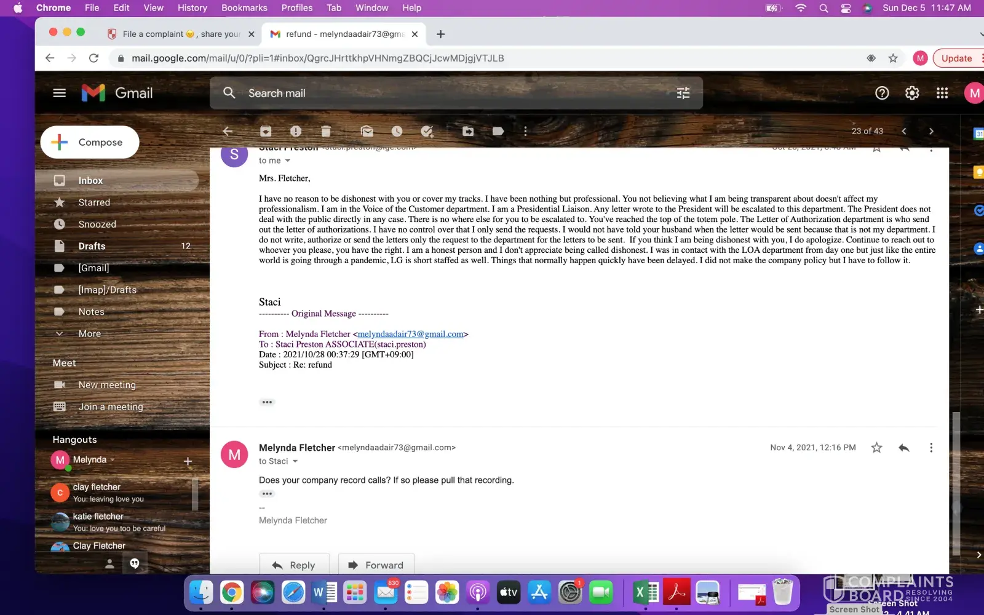984x615 pixels.
Task: Open the Google Account avatar in Gmail
Action: 974,93
